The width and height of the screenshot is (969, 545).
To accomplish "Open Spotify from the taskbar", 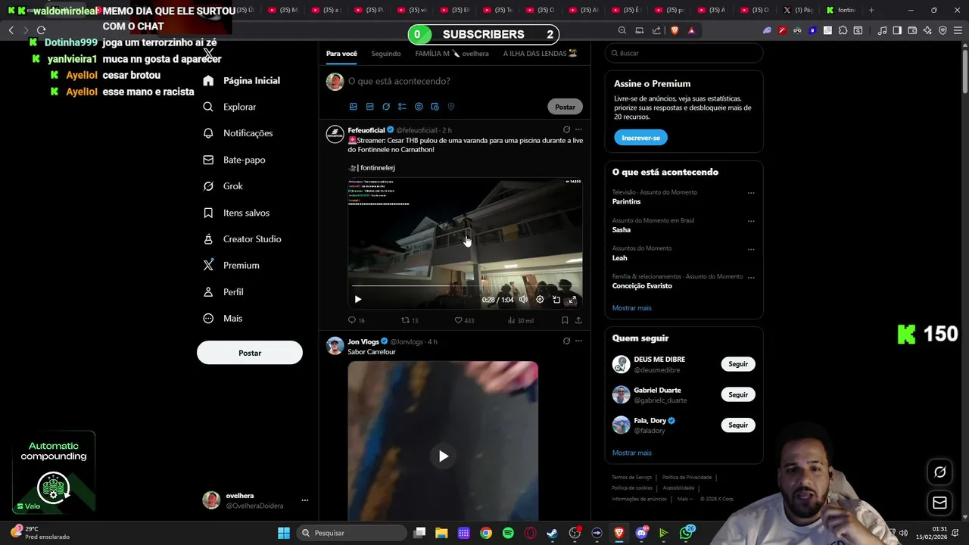I will pyautogui.click(x=508, y=533).
